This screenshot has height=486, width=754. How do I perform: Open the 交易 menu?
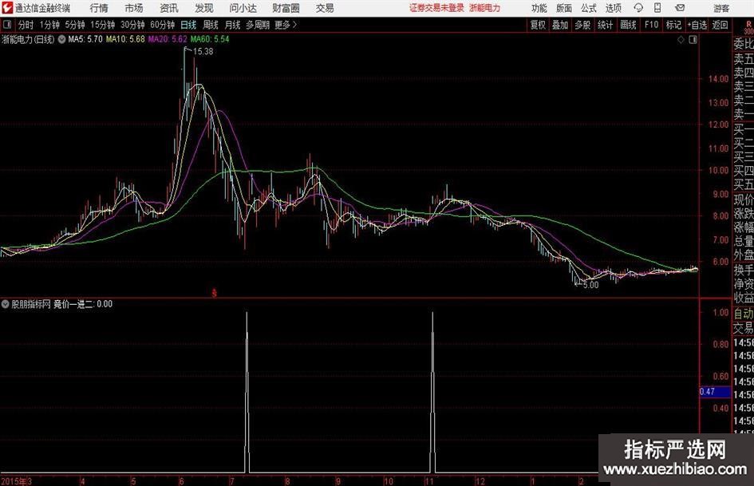click(x=325, y=8)
